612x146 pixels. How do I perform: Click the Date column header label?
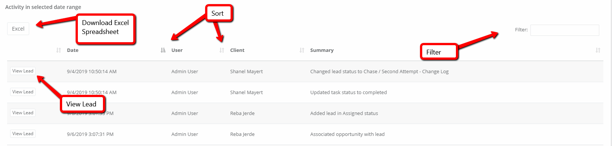73,50
